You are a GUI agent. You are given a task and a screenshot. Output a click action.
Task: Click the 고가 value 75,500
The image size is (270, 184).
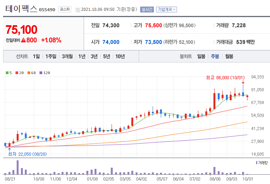(153, 25)
